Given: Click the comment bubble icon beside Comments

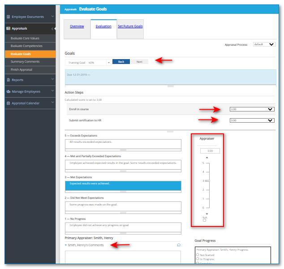Looking at the screenshot, I should point(179,245).
